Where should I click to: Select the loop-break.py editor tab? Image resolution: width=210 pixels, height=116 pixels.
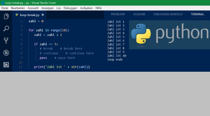29,15
